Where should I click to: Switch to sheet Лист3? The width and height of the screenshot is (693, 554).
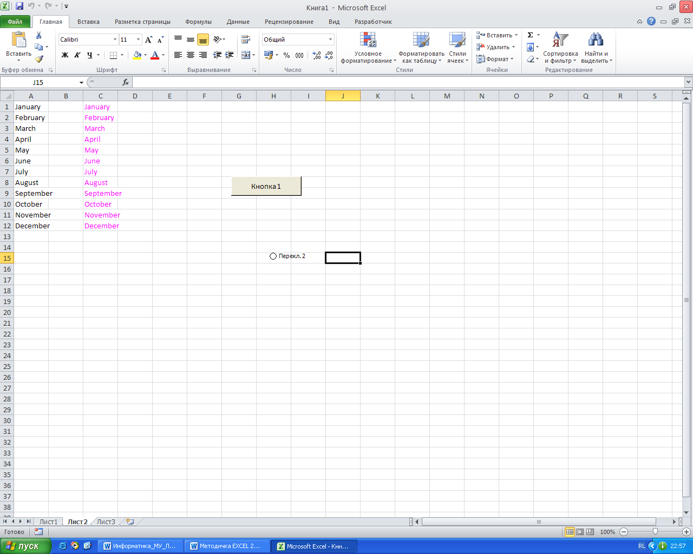click(106, 522)
